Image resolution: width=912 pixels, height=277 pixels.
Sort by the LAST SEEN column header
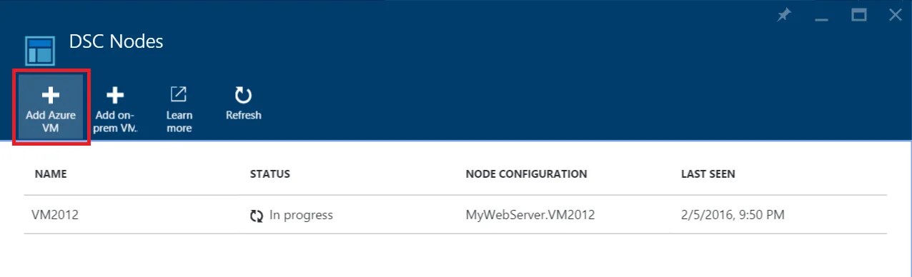(708, 174)
